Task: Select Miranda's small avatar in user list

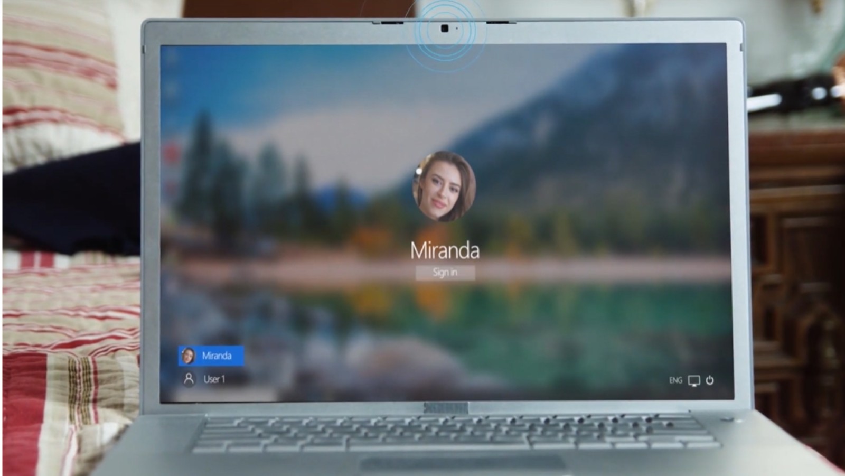Action: coord(188,356)
